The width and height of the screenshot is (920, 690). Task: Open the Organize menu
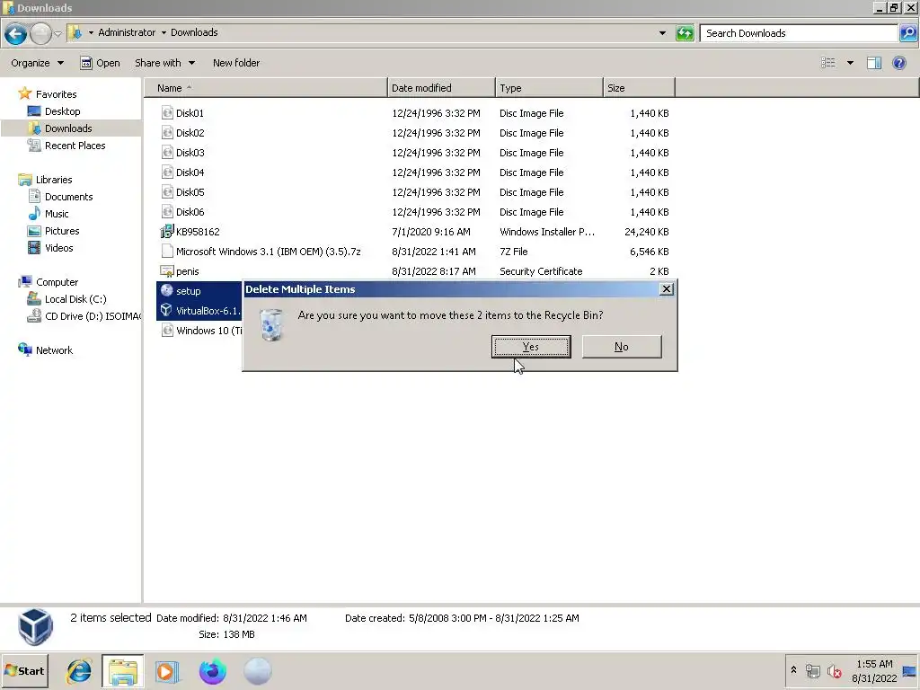(37, 63)
